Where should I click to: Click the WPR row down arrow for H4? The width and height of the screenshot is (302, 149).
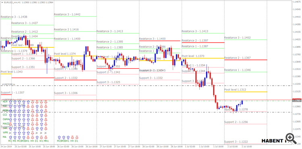[x=33, y=133]
